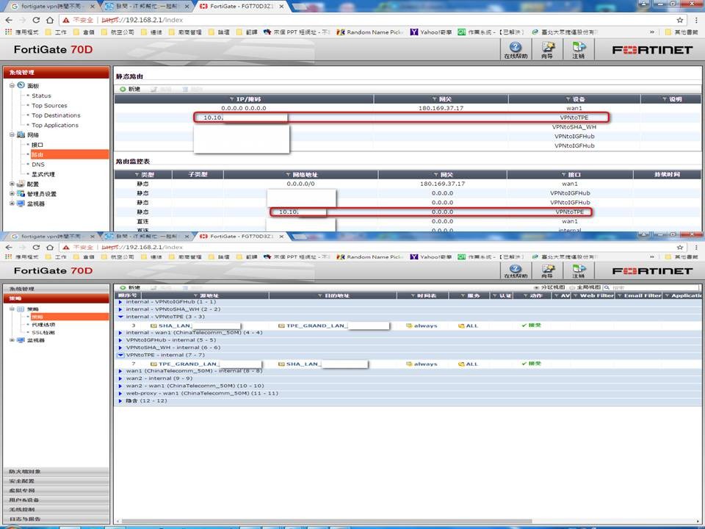Click address icon beside SHA_LAN in policy 3 row
The width and height of the screenshot is (705, 529).
point(153,325)
